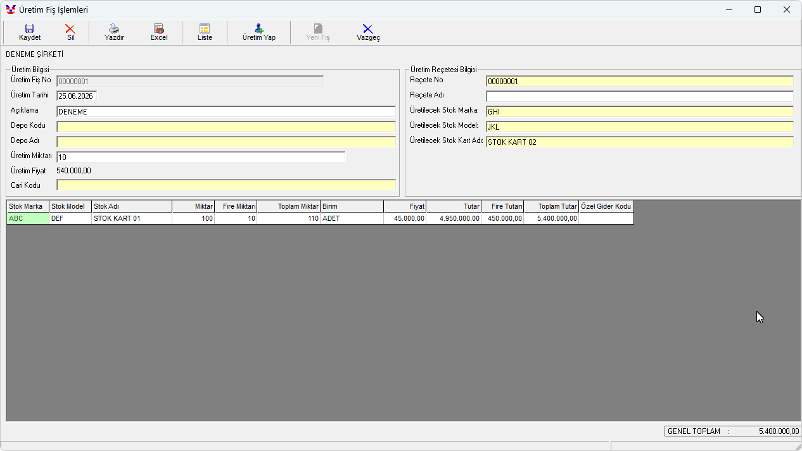This screenshot has height=451, width=802.
Task: Click the Açıklama field containing DENEME
Action: [226, 111]
